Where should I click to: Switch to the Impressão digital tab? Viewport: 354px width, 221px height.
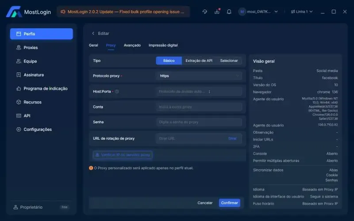coord(163,46)
